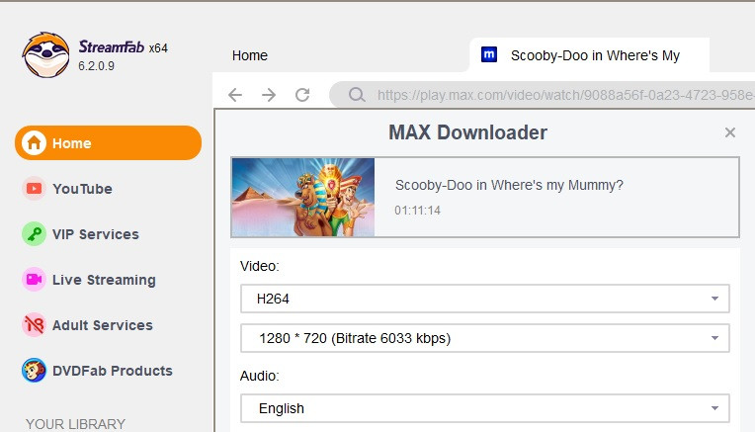The height and width of the screenshot is (432, 755).
Task: Expand the 1280 * 720 resolution dropdown
Action: pyautogui.click(x=484, y=338)
